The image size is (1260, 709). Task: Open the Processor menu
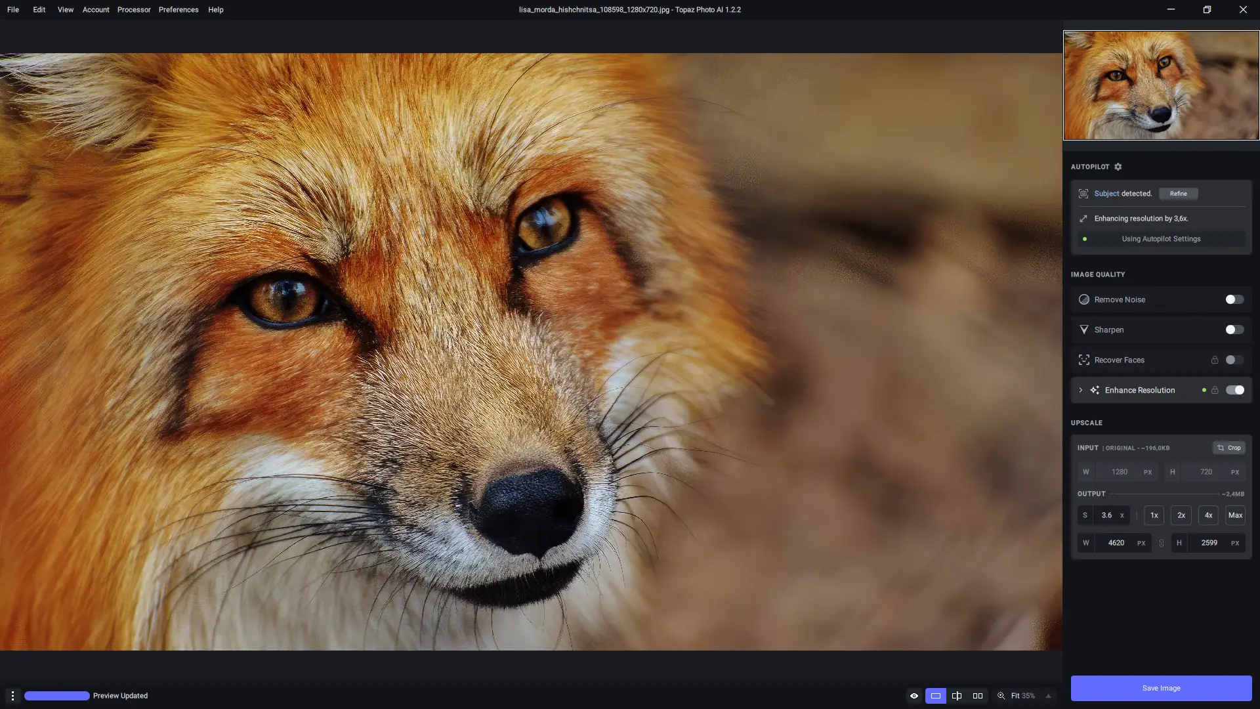pyautogui.click(x=134, y=9)
